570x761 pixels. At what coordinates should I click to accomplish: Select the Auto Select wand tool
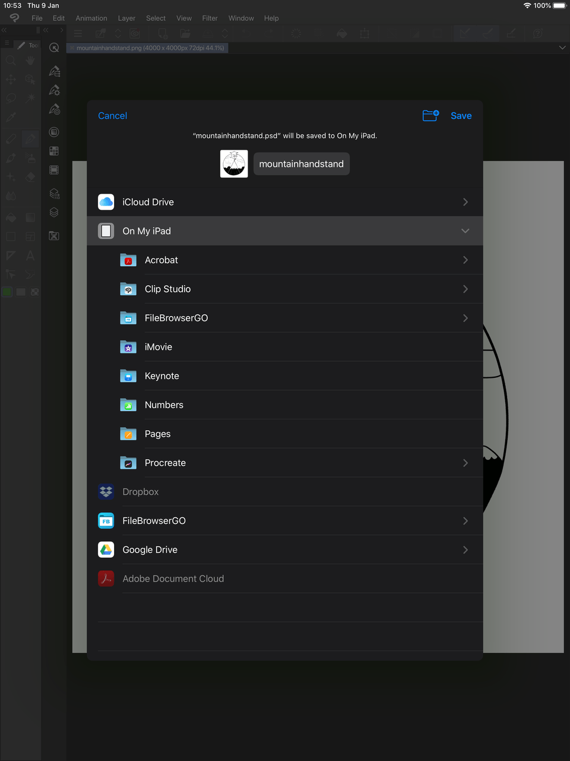31,97
